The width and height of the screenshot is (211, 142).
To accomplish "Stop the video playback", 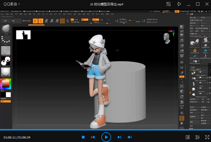I will pyautogui.click(x=83, y=137).
